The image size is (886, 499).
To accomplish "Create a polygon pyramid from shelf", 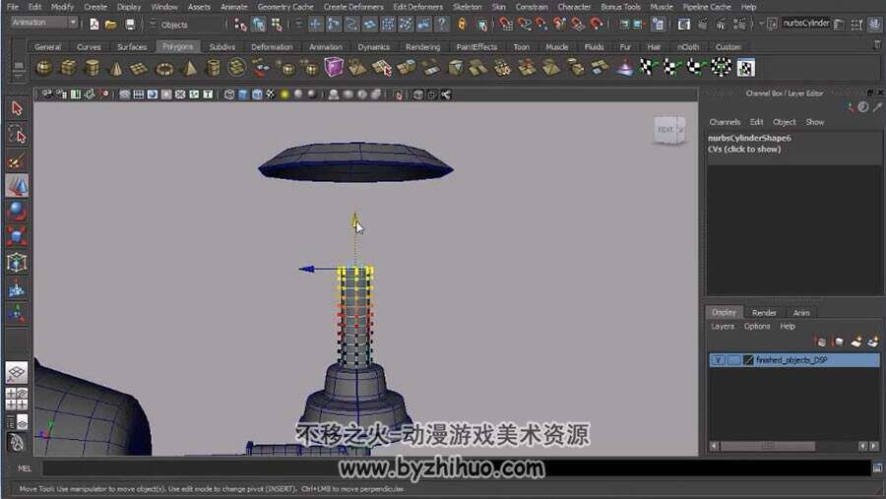I will point(189,68).
